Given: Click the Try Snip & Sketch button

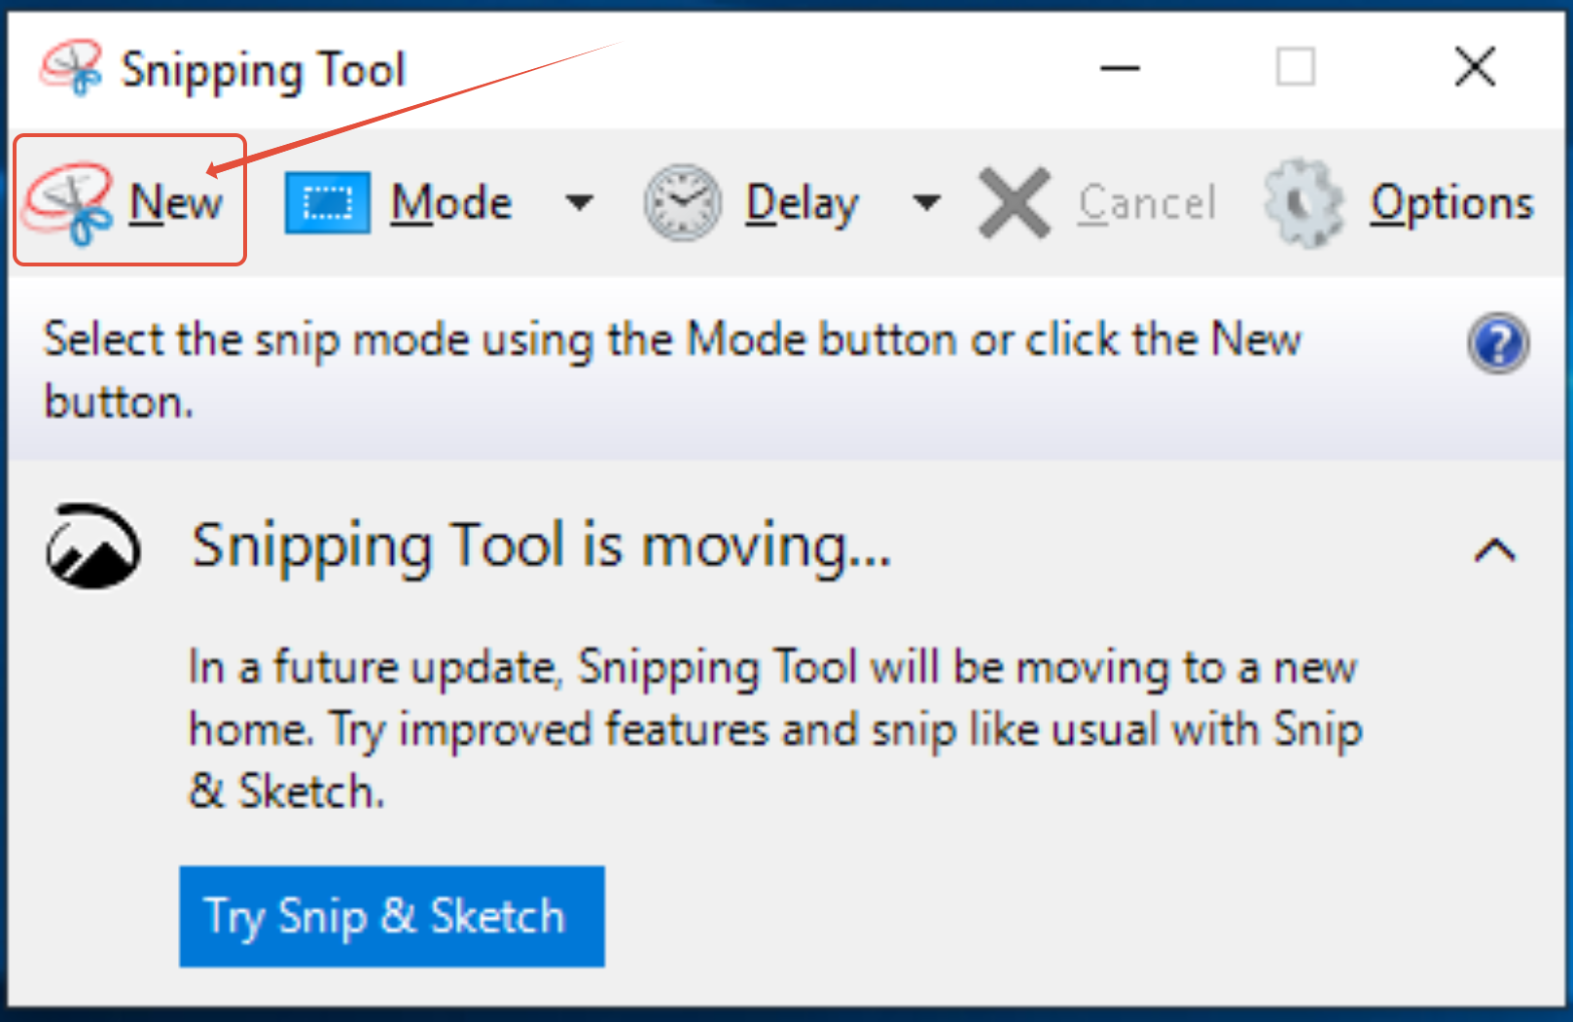Looking at the screenshot, I should coord(392,916).
